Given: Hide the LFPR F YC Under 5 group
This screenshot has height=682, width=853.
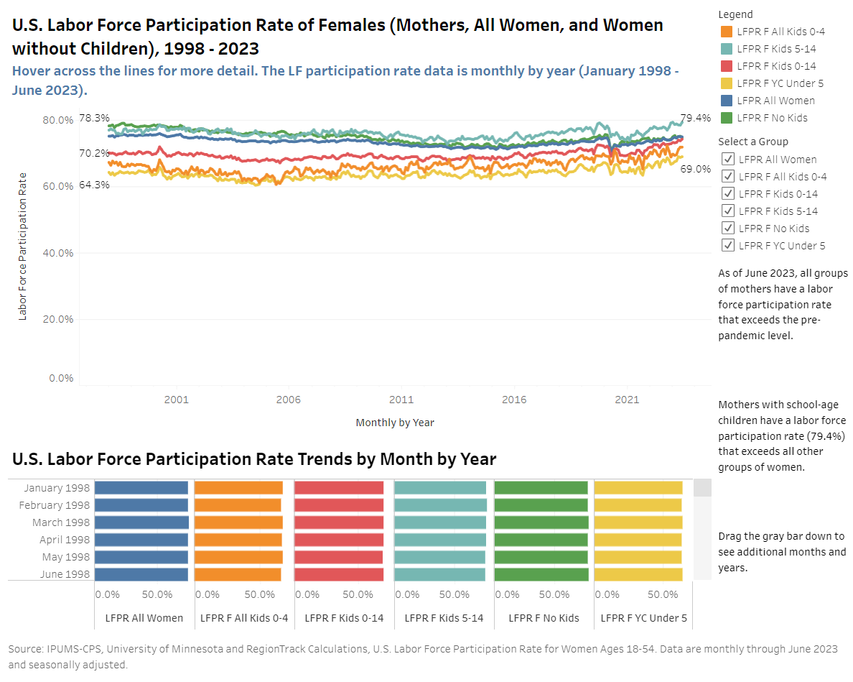Looking at the screenshot, I should point(728,246).
